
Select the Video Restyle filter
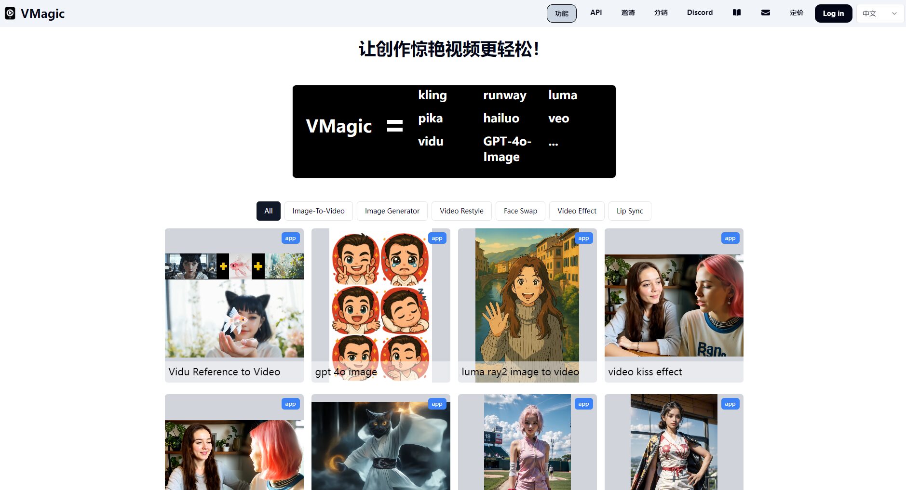[461, 211]
